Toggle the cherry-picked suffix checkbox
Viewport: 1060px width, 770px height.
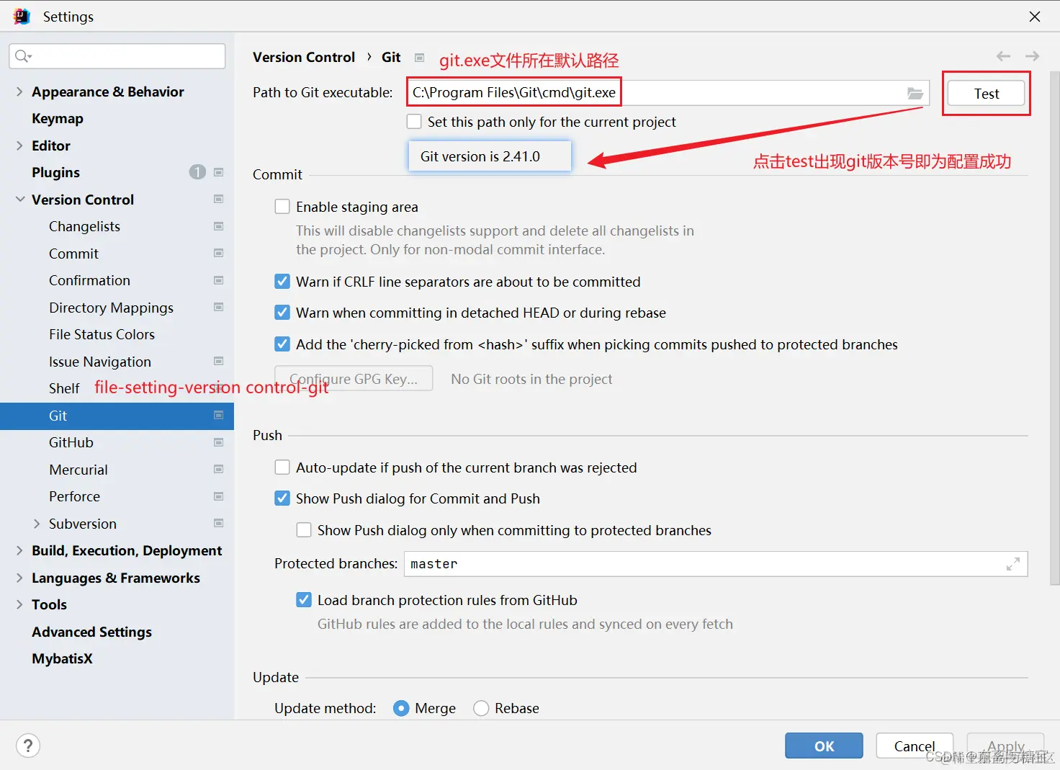(x=282, y=344)
